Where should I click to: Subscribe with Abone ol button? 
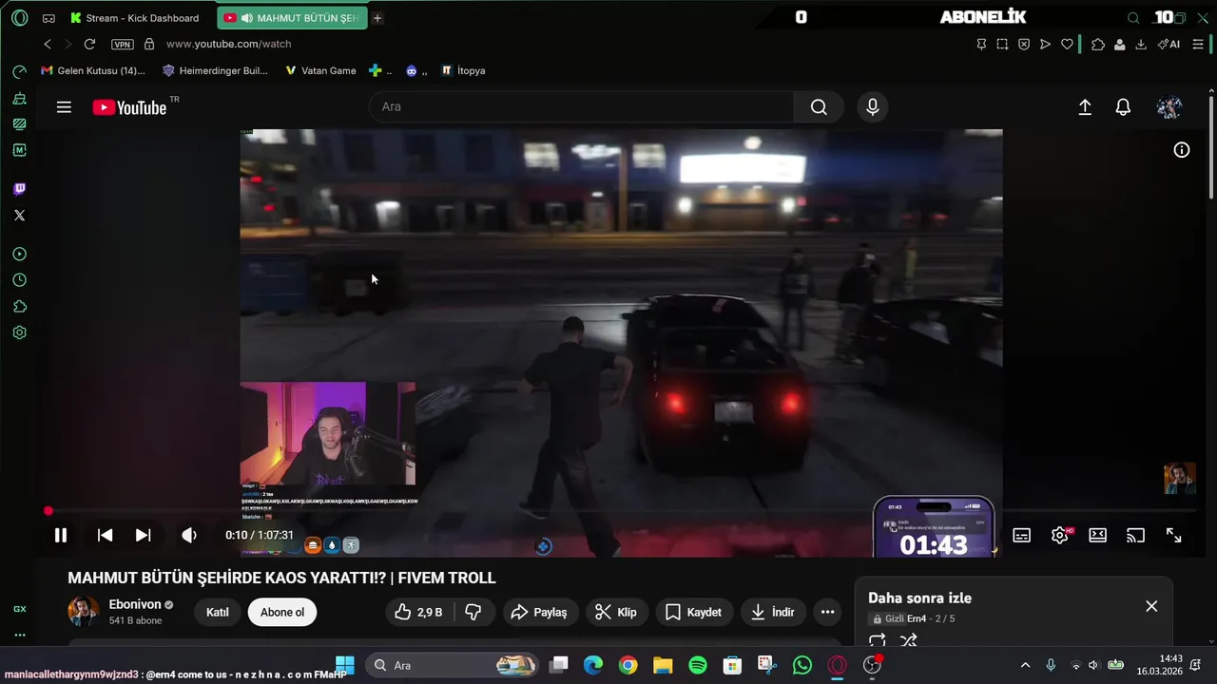coord(282,612)
